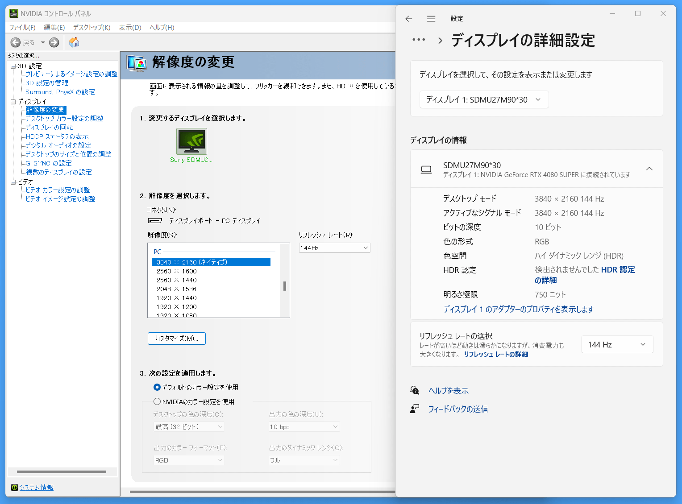The image size is (682, 504).
Task: Open the ヘルプ(H) menu
Action: 162,28
